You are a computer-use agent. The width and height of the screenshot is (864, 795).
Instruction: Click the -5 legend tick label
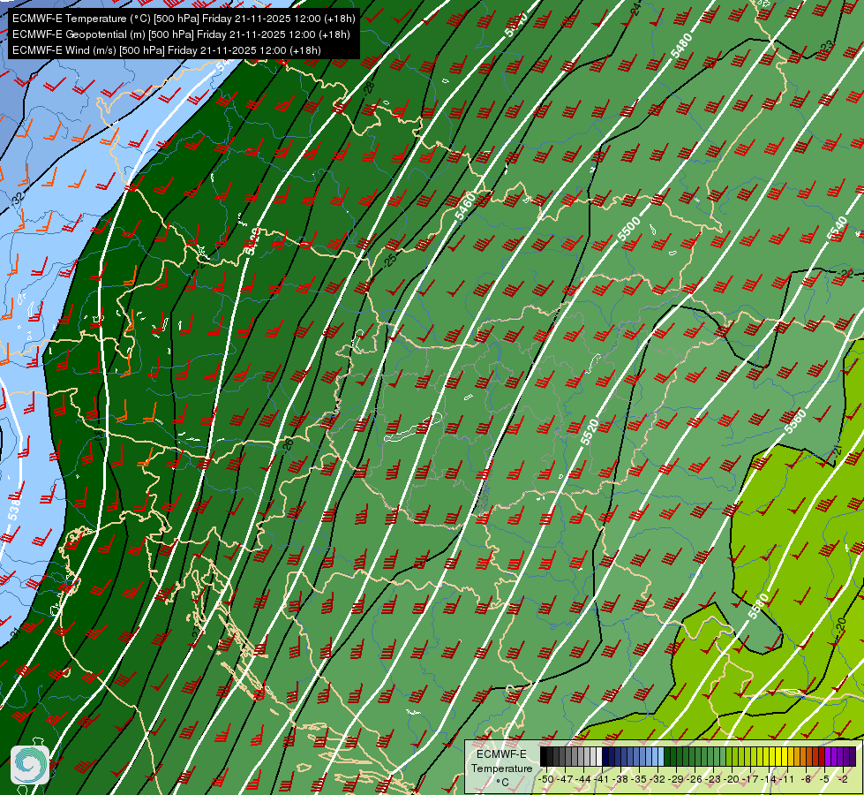[824, 779]
